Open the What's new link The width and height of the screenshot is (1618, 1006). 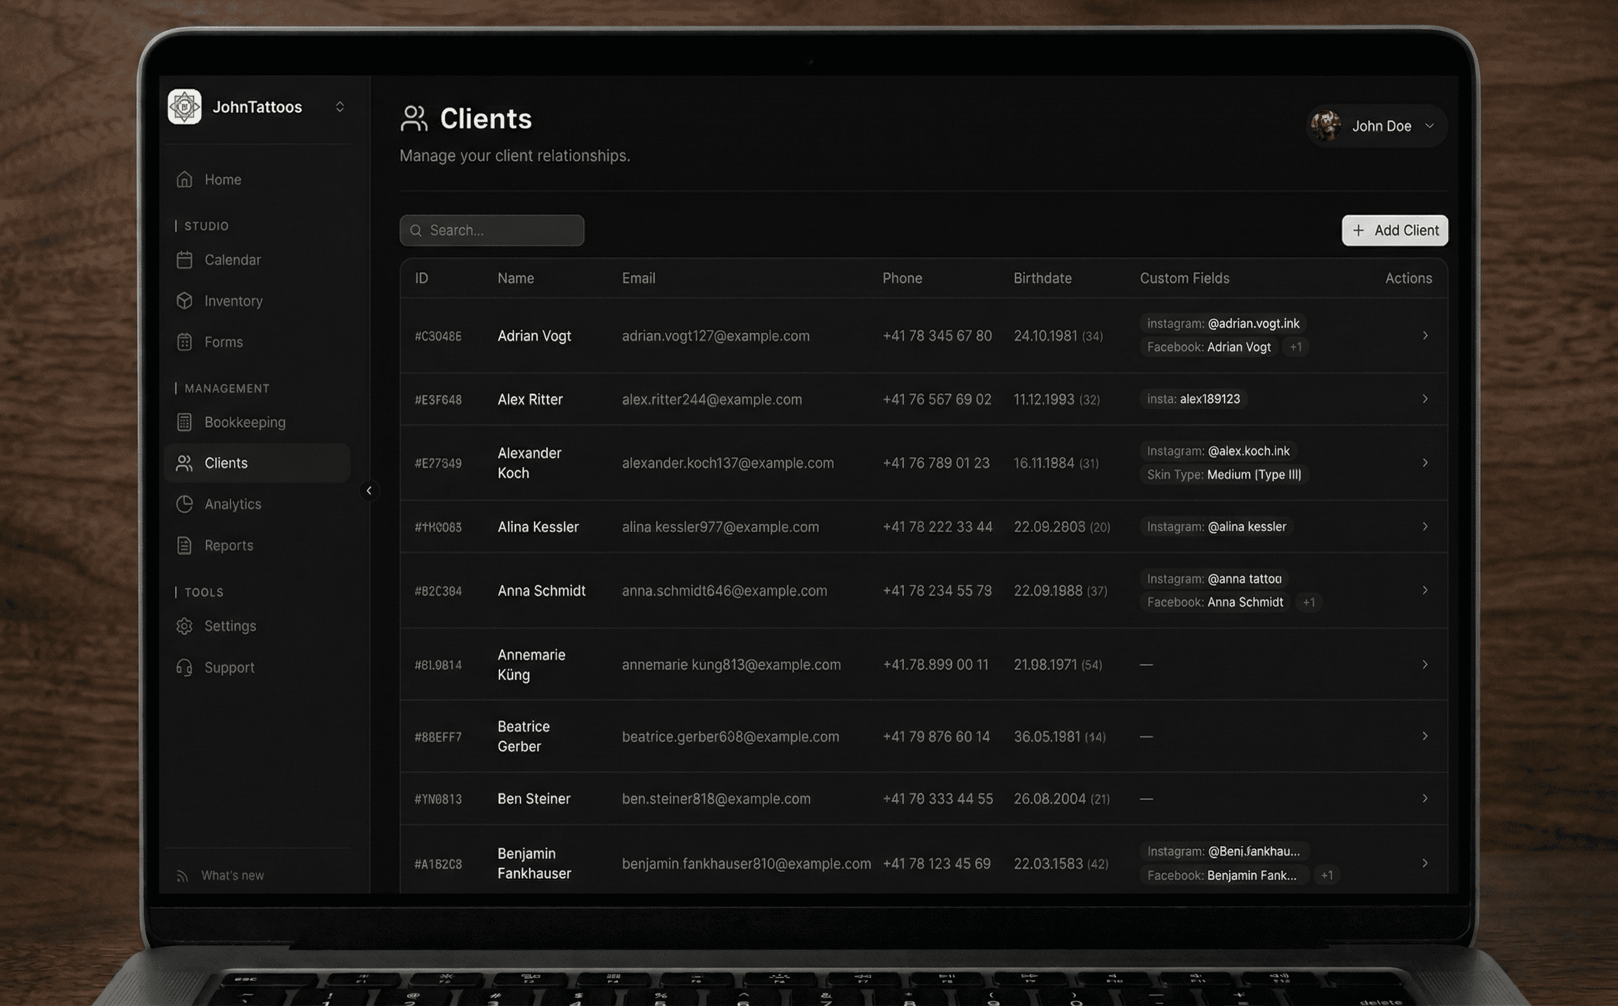click(x=232, y=875)
